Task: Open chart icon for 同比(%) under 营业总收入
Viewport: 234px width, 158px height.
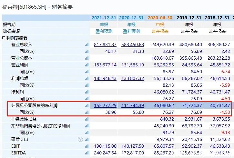Action: tap(87, 51)
